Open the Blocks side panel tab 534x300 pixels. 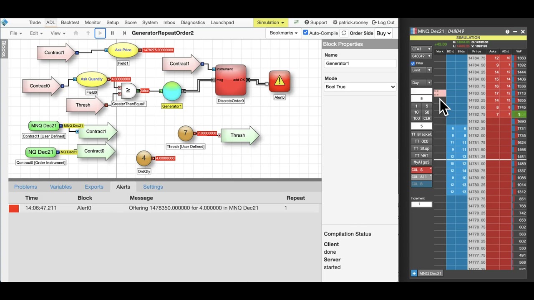coord(4,48)
